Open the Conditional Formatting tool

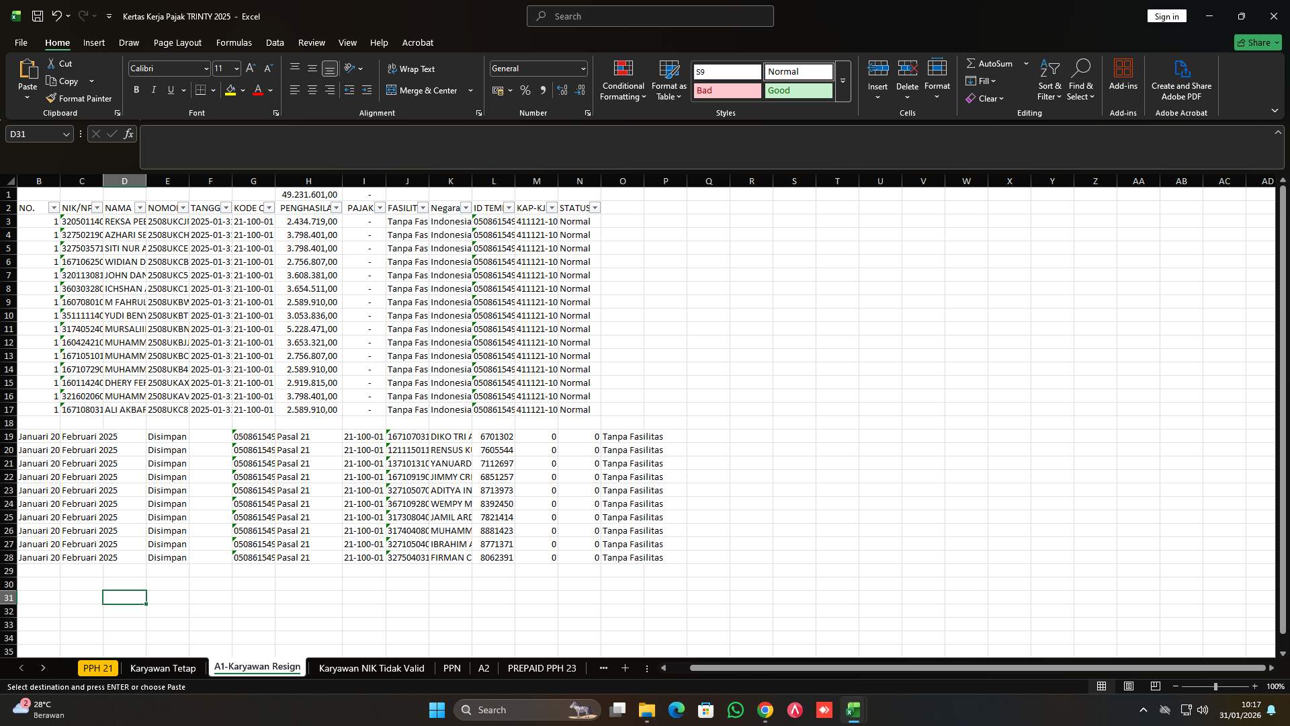[x=622, y=79]
